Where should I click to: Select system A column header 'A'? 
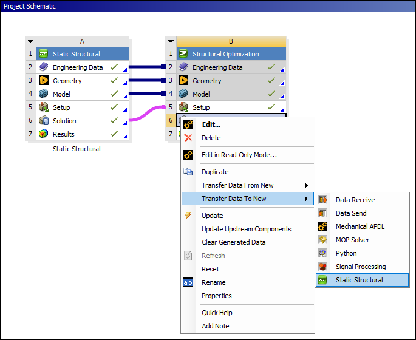pos(82,41)
